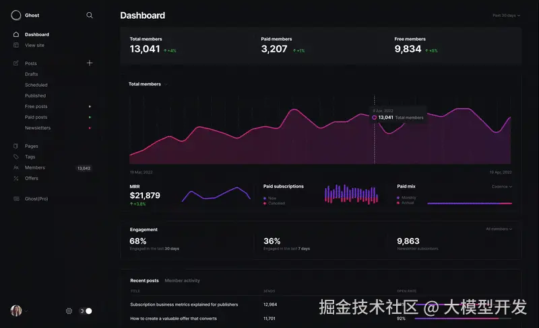Click the View site icon
539x328 pixels.
[x=15, y=45]
